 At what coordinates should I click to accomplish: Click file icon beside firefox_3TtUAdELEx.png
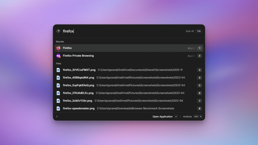(58, 93)
